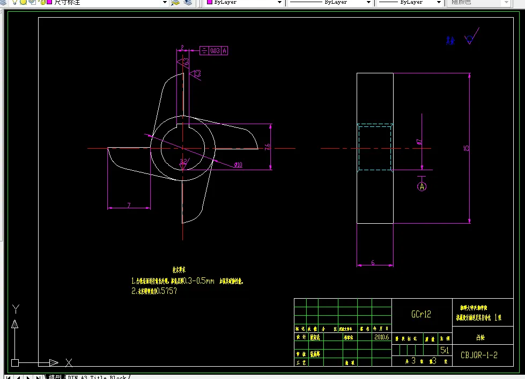Click the UCS origin square icon
Screen dimensions: 525x379
[x=15, y=363]
